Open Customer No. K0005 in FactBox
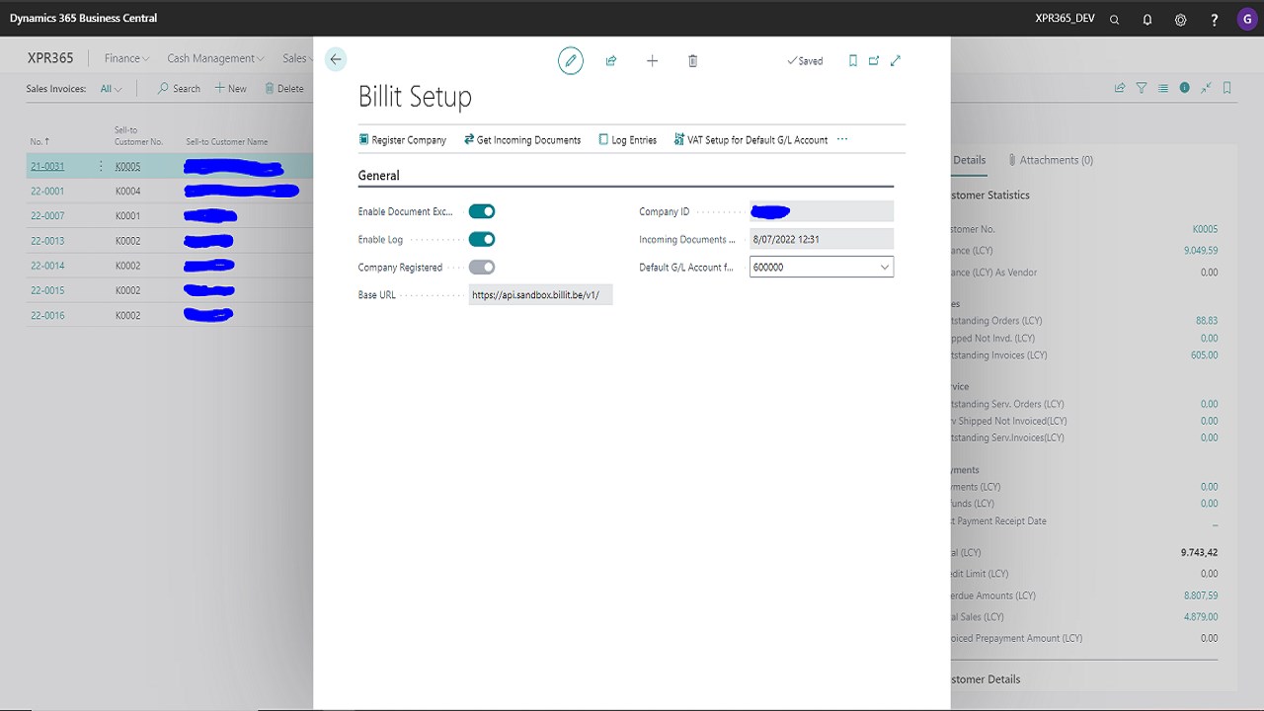The height and width of the screenshot is (711, 1264). click(1205, 229)
